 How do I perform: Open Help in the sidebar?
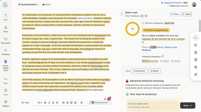[6, 92]
